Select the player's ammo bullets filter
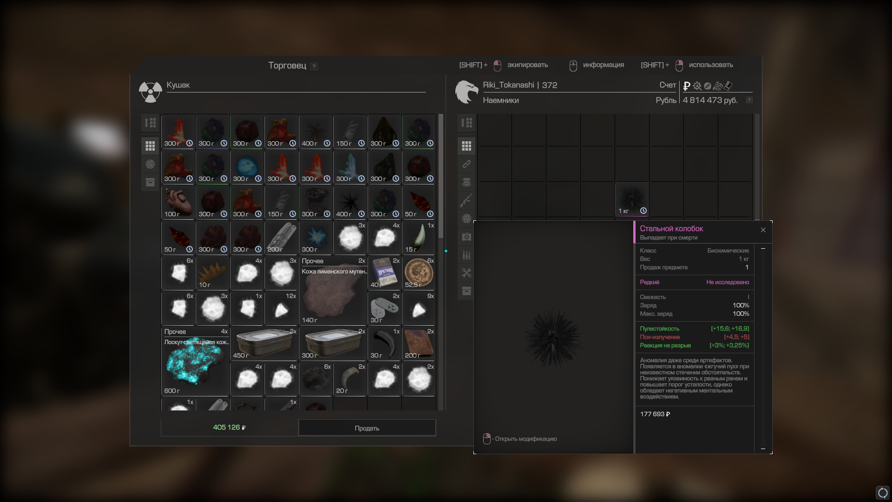892x502 pixels. pyautogui.click(x=466, y=255)
